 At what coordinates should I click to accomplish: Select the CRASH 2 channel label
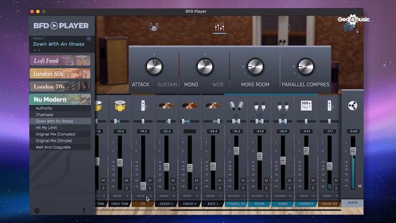[x=190, y=204]
